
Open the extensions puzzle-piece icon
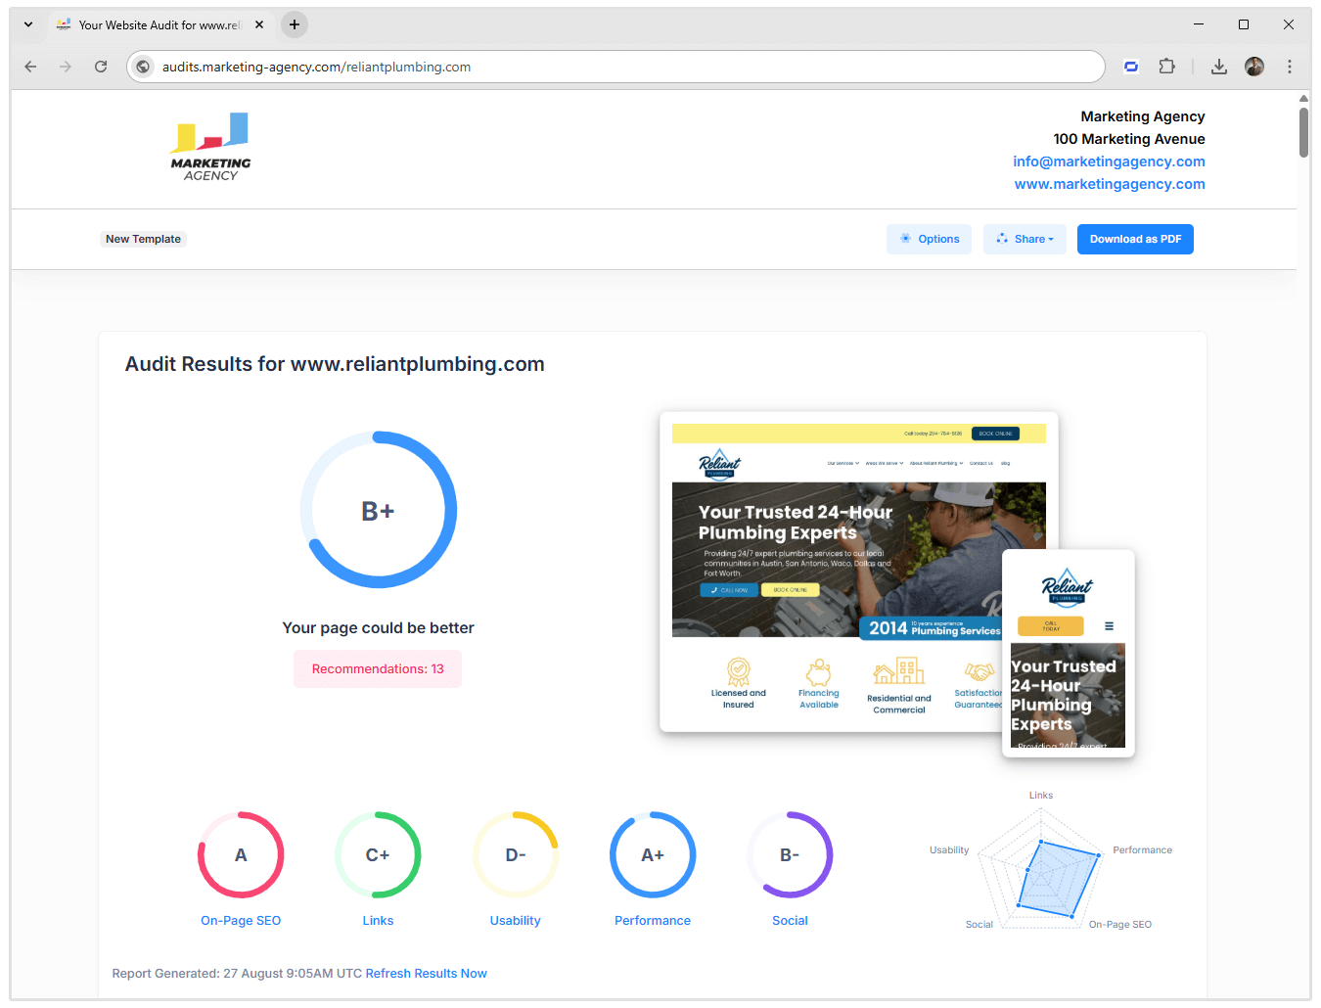click(x=1167, y=67)
